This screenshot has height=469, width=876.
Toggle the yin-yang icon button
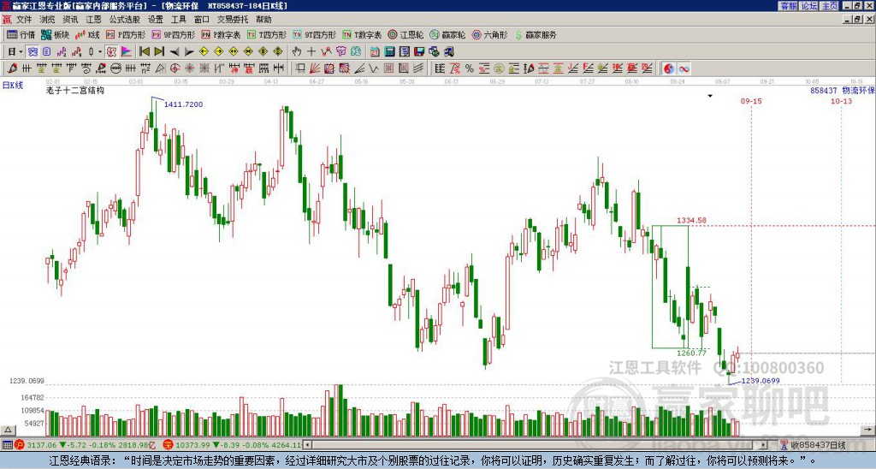(669, 68)
